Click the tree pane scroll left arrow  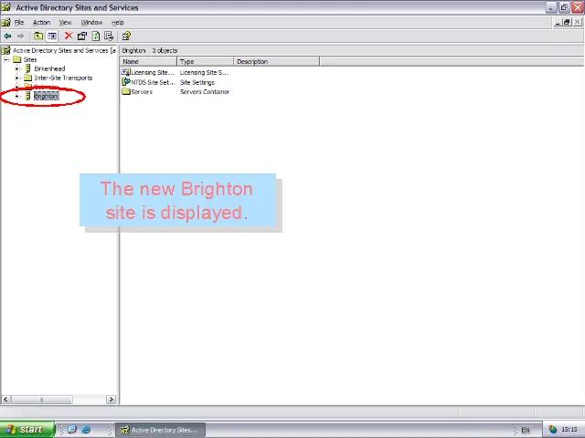[5, 400]
